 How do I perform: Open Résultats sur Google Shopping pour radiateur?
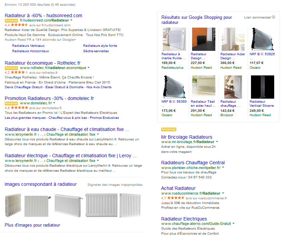click(x=196, y=20)
